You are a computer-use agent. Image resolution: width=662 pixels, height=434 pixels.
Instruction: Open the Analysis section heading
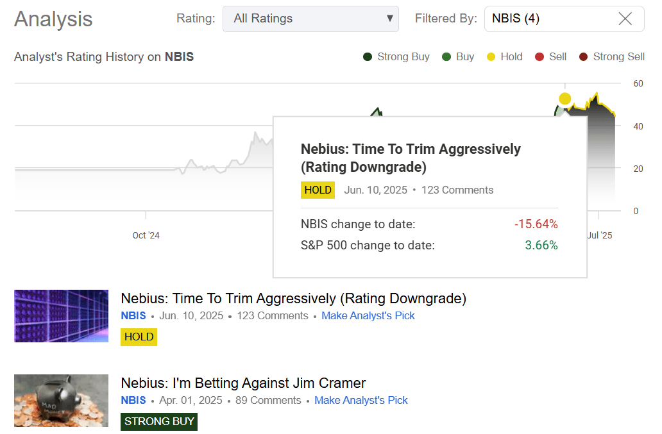(x=53, y=19)
